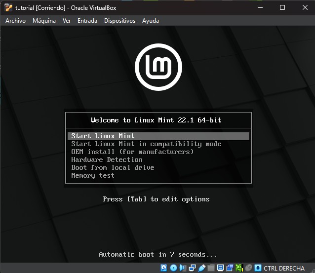Image resolution: width=315 pixels, height=273 pixels.
Task: Select the highlighted Start Linux Mint entry
Action: (x=158, y=136)
